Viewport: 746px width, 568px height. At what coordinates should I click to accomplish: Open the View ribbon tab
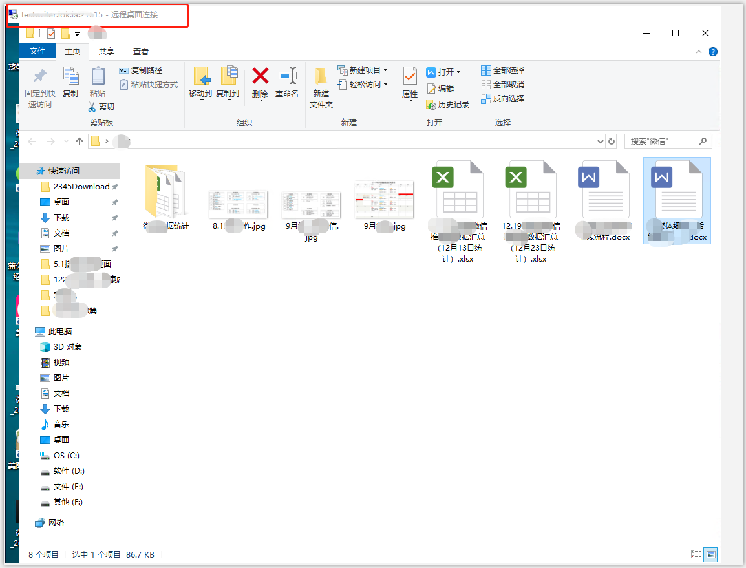tap(141, 52)
